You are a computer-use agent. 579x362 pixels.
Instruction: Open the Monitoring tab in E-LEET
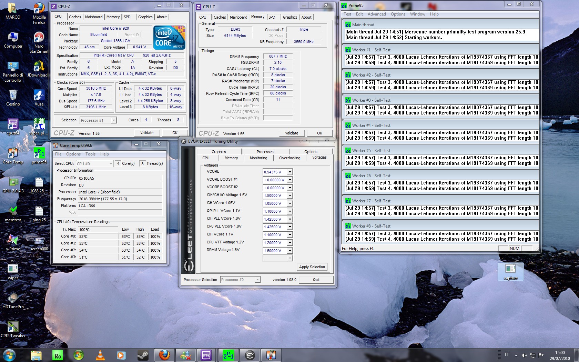tap(258, 158)
